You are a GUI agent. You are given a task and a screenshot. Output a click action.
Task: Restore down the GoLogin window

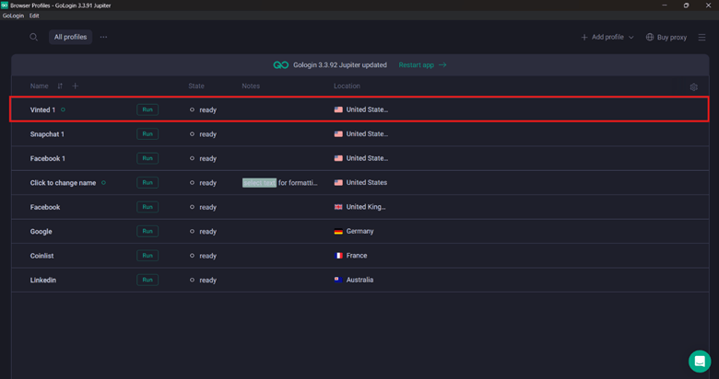(x=686, y=5)
